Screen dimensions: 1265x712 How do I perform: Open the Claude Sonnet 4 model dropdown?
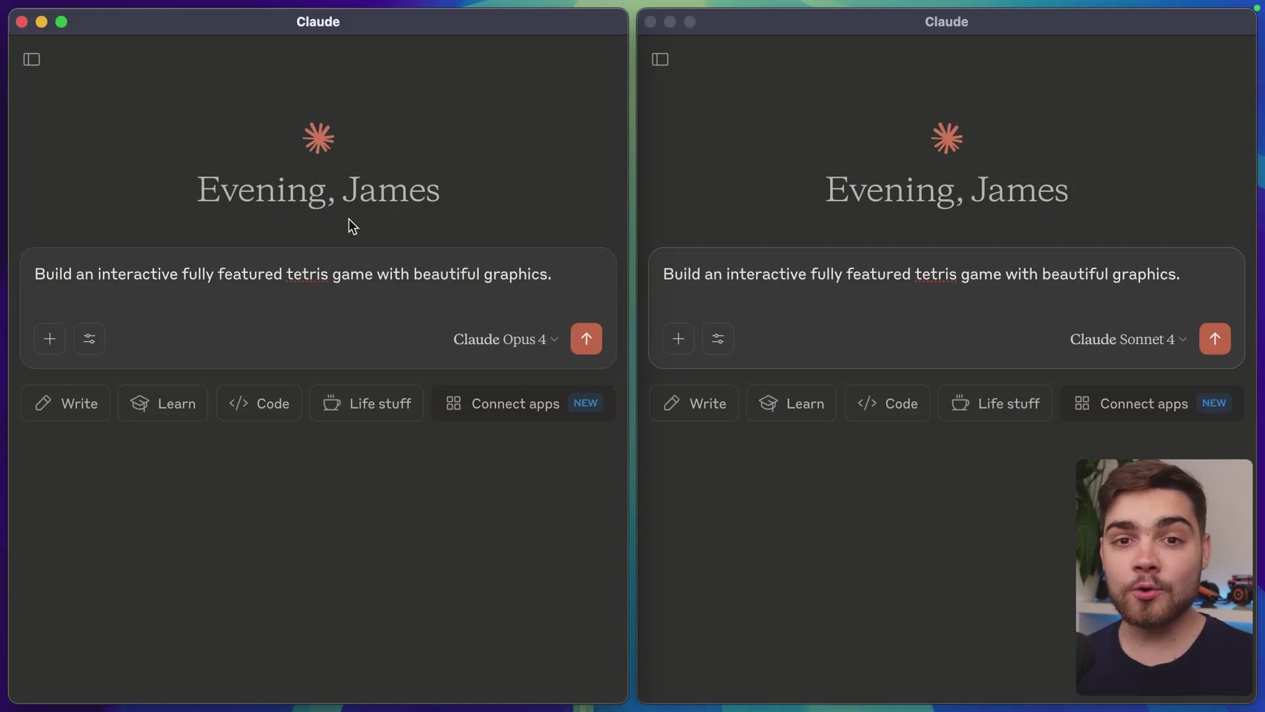1127,338
